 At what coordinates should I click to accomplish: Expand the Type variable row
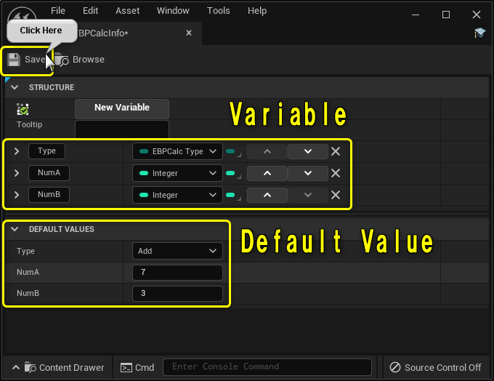click(17, 151)
